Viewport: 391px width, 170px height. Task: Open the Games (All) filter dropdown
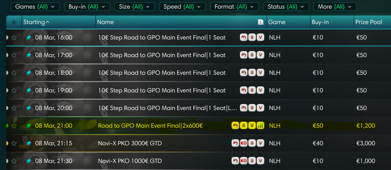tap(35, 7)
